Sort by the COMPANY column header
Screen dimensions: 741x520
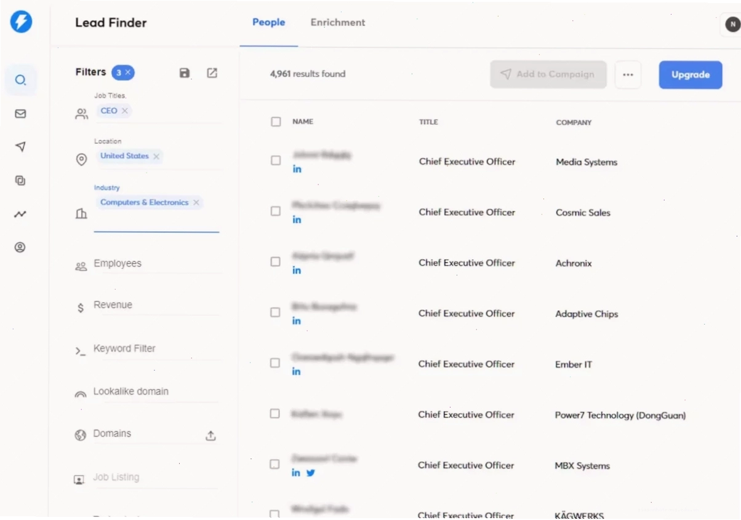tap(574, 123)
